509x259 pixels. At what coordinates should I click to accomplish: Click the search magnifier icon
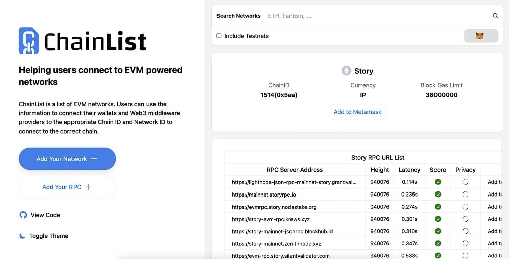click(x=495, y=16)
